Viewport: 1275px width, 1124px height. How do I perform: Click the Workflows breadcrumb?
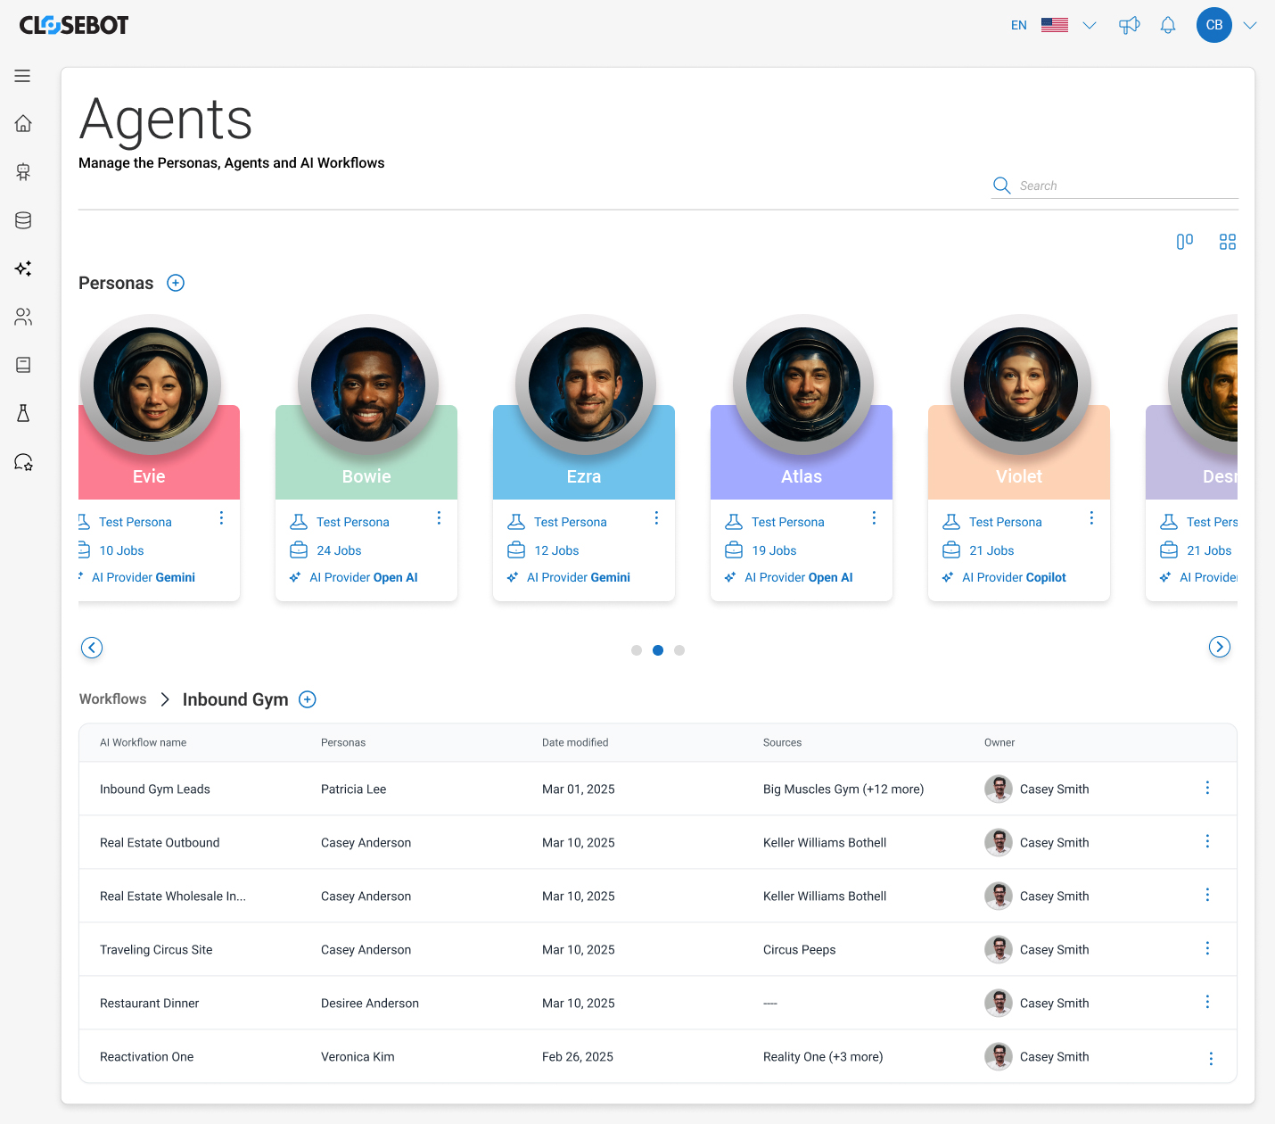click(113, 699)
